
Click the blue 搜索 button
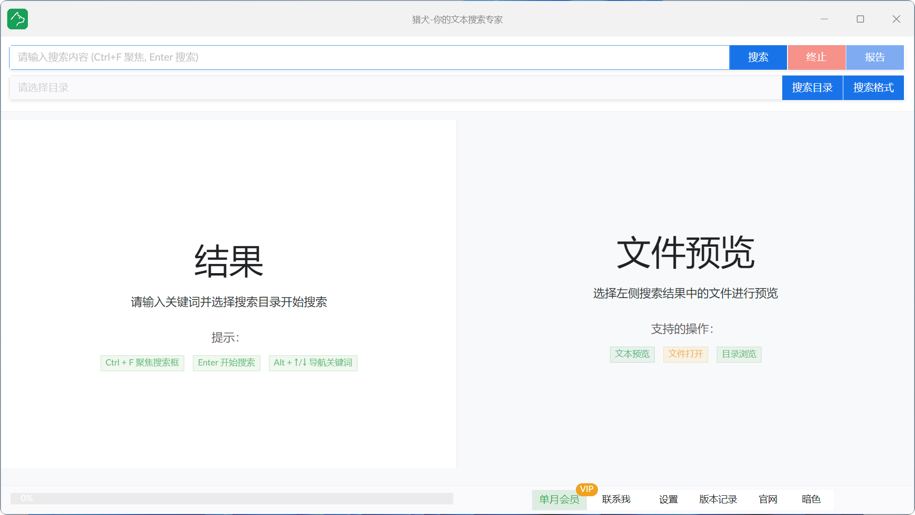(758, 57)
